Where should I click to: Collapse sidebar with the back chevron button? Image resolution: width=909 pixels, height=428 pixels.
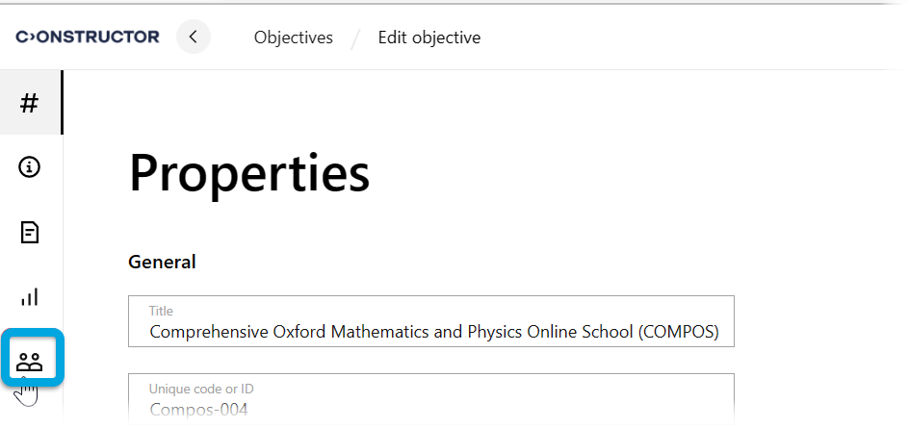[194, 38]
